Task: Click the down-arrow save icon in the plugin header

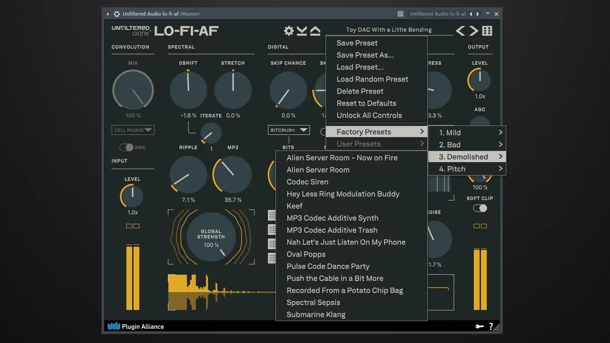Action: 302,31
